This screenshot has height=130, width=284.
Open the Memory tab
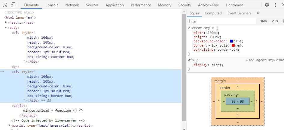click(164, 5)
